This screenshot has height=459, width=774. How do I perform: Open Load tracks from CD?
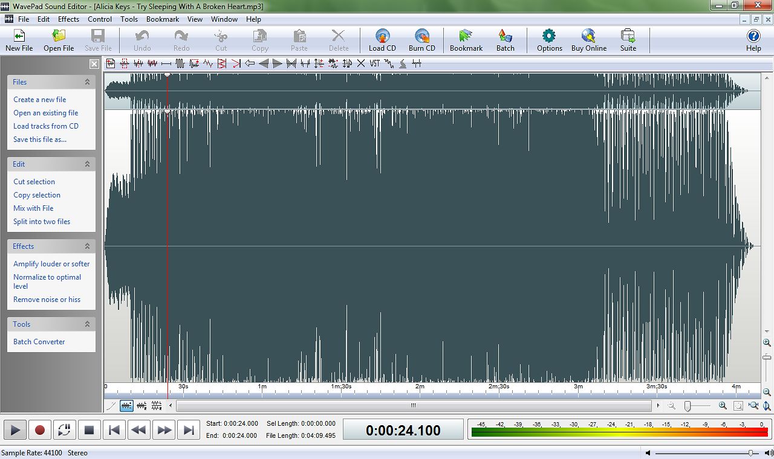click(45, 126)
